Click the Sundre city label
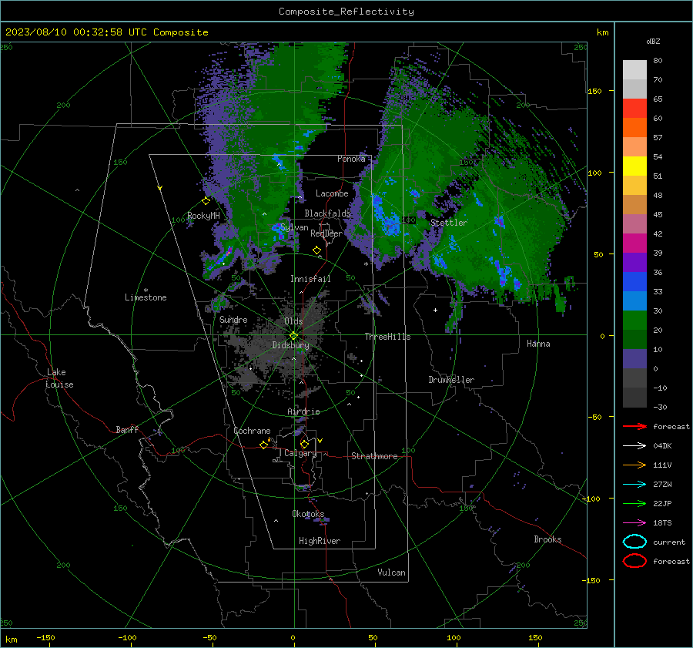693x648 pixels. tap(233, 319)
